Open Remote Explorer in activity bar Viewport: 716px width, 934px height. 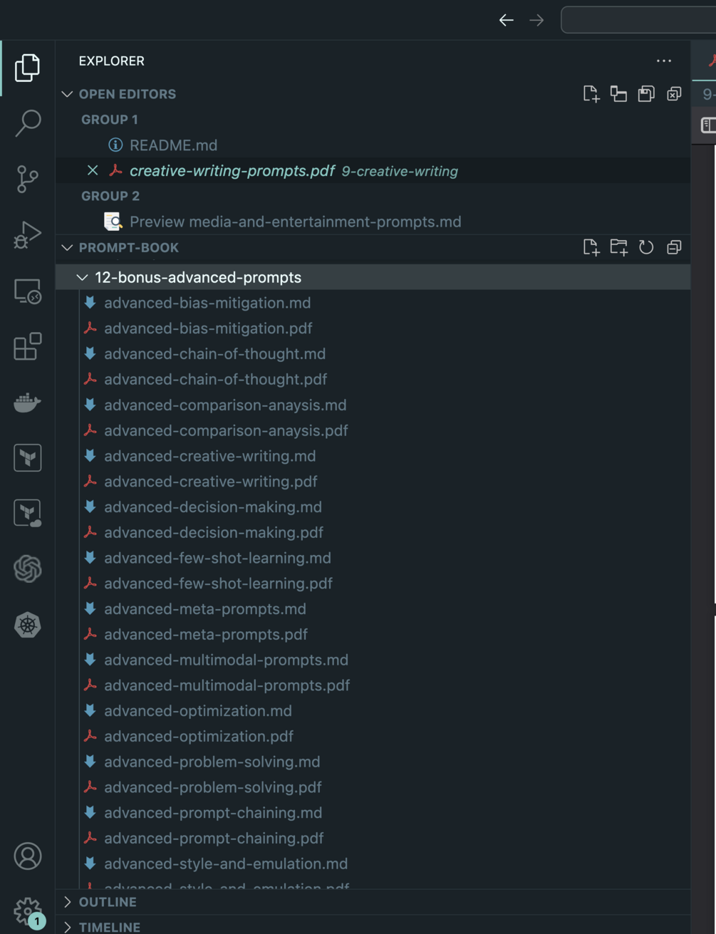click(x=28, y=291)
